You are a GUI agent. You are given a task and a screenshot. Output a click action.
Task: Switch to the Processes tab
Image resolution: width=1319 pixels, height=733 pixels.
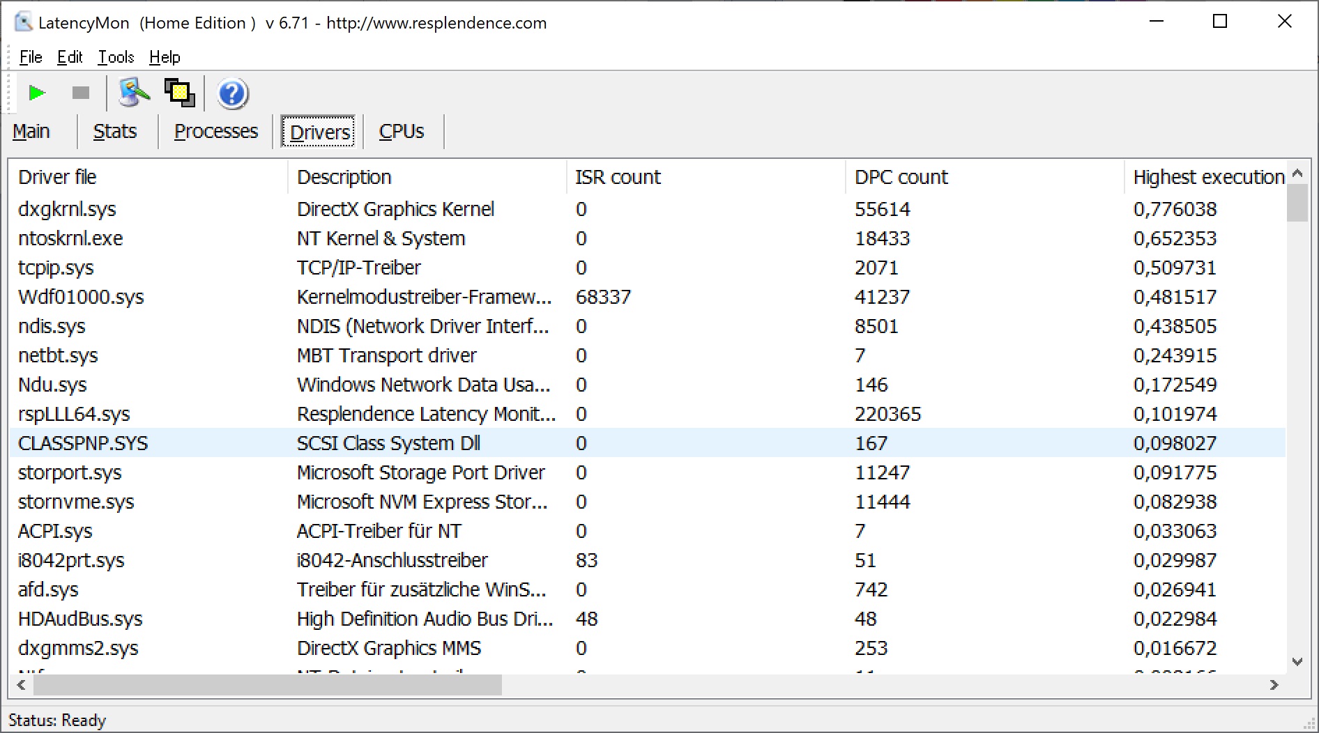216,132
